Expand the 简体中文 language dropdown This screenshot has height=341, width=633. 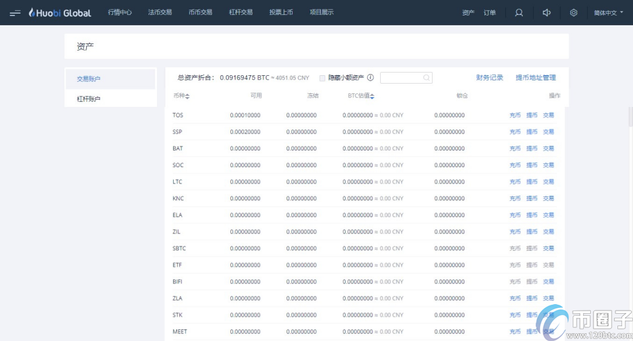tap(608, 13)
